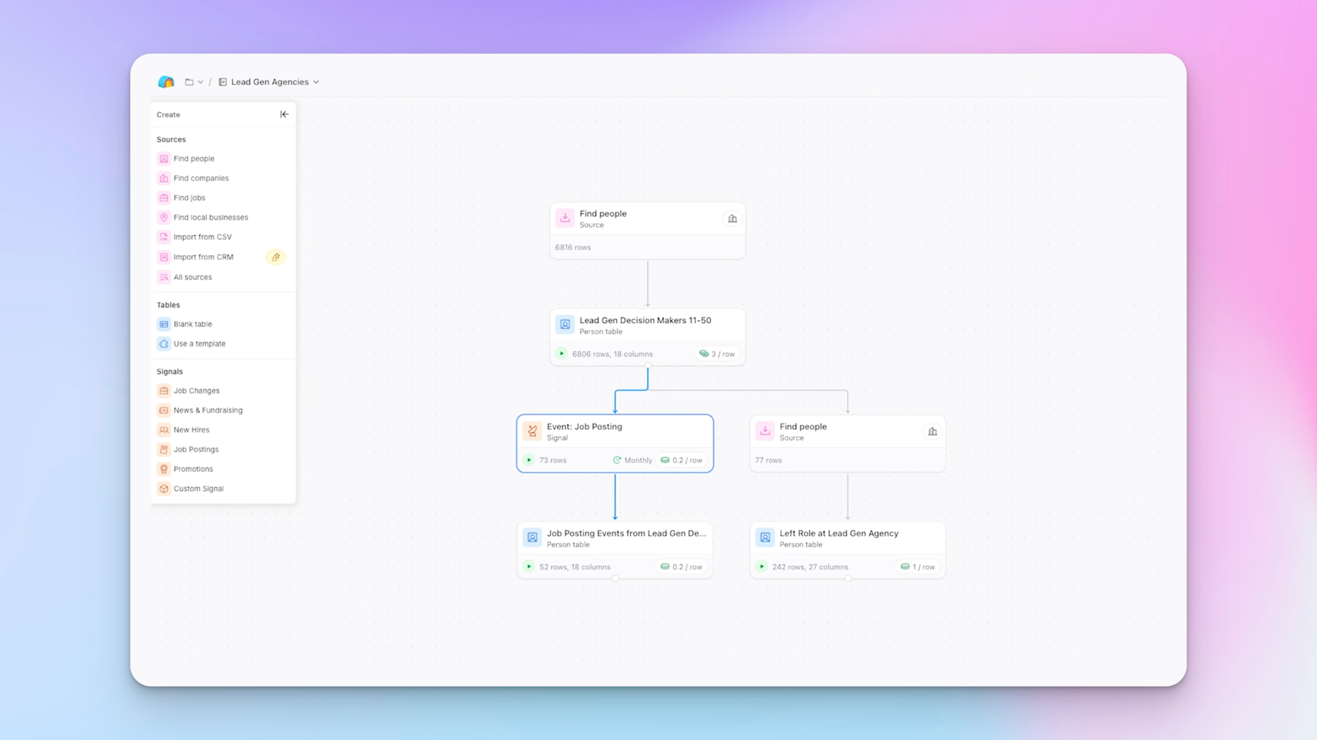Open the Monthly schedule on Job Posting signal
Viewport: 1317px width, 740px height.
(x=632, y=461)
